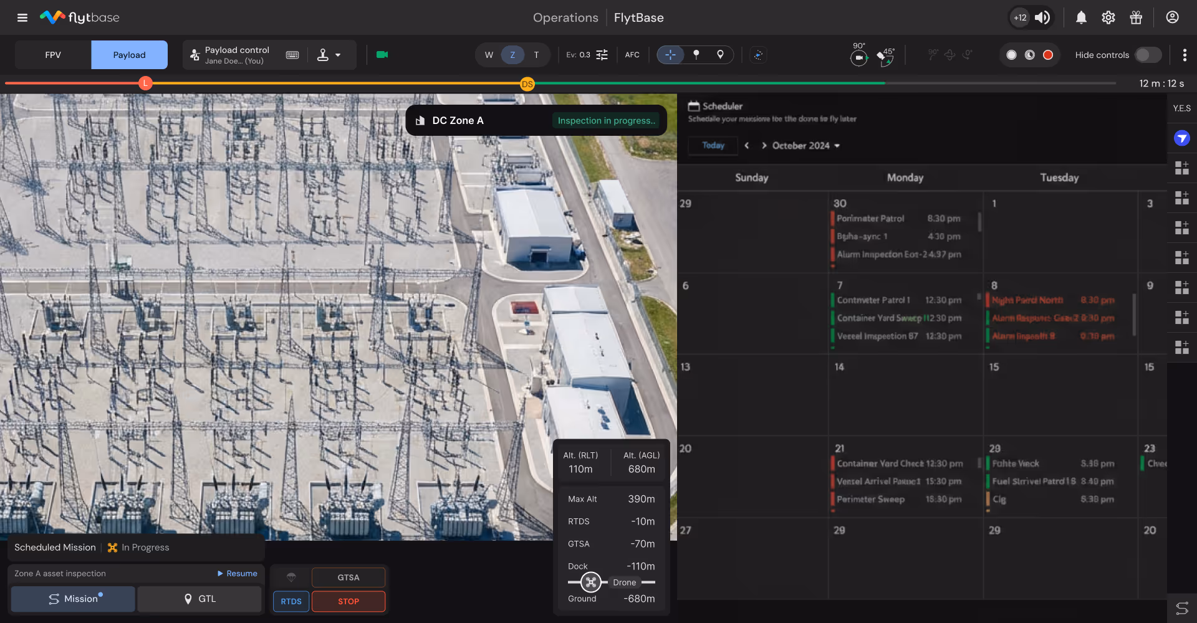Mute the audio speaker icon
The height and width of the screenshot is (623, 1197).
coord(1042,17)
